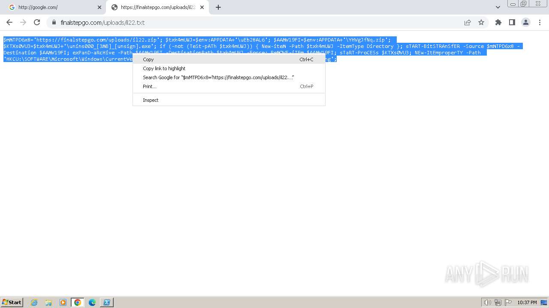Viewport: 549px width, 308px height.
Task: Select Search Google for selected text
Action: pos(229,77)
